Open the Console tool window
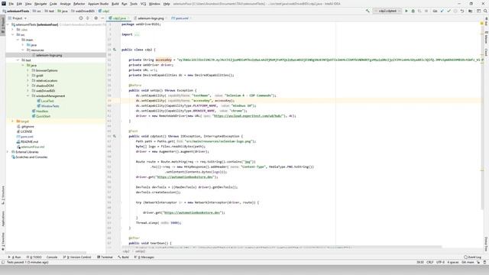This screenshot has width=489, height=275. click(x=52, y=257)
